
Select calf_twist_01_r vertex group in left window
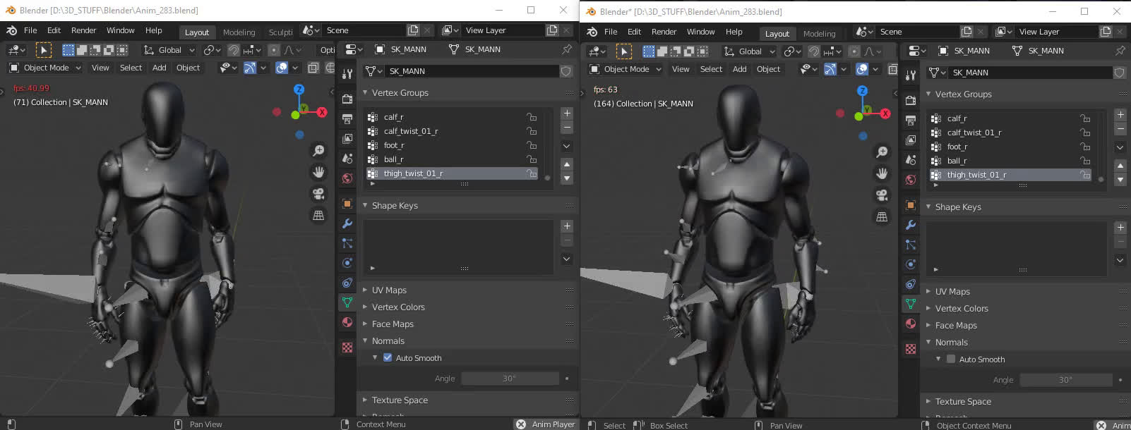coord(452,131)
